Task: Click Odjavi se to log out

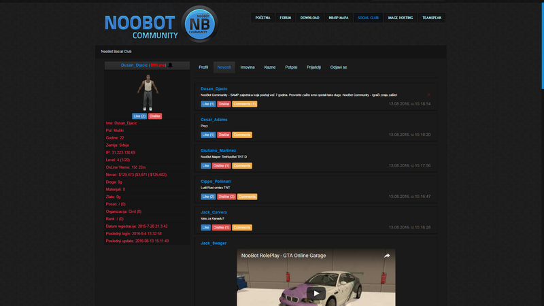Action: pos(339,67)
